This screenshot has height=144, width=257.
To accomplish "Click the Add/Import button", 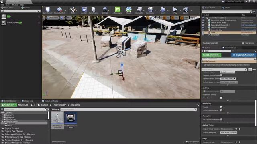I will click(x=9, y=105).
